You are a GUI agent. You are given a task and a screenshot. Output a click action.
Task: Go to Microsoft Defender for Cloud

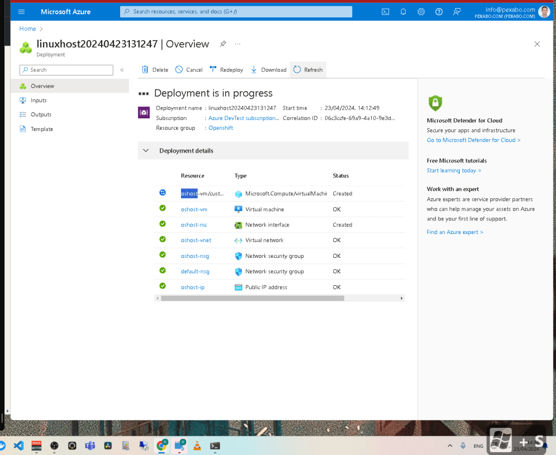(x=473, y=140)
